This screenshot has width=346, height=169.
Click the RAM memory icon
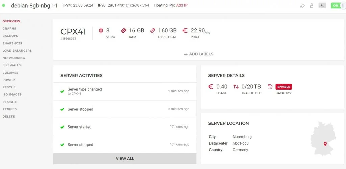click(123, 31)
